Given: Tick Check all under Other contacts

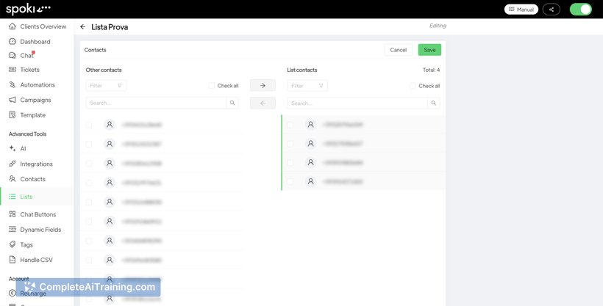Looking at the screenshot, I should click(211, 86).
